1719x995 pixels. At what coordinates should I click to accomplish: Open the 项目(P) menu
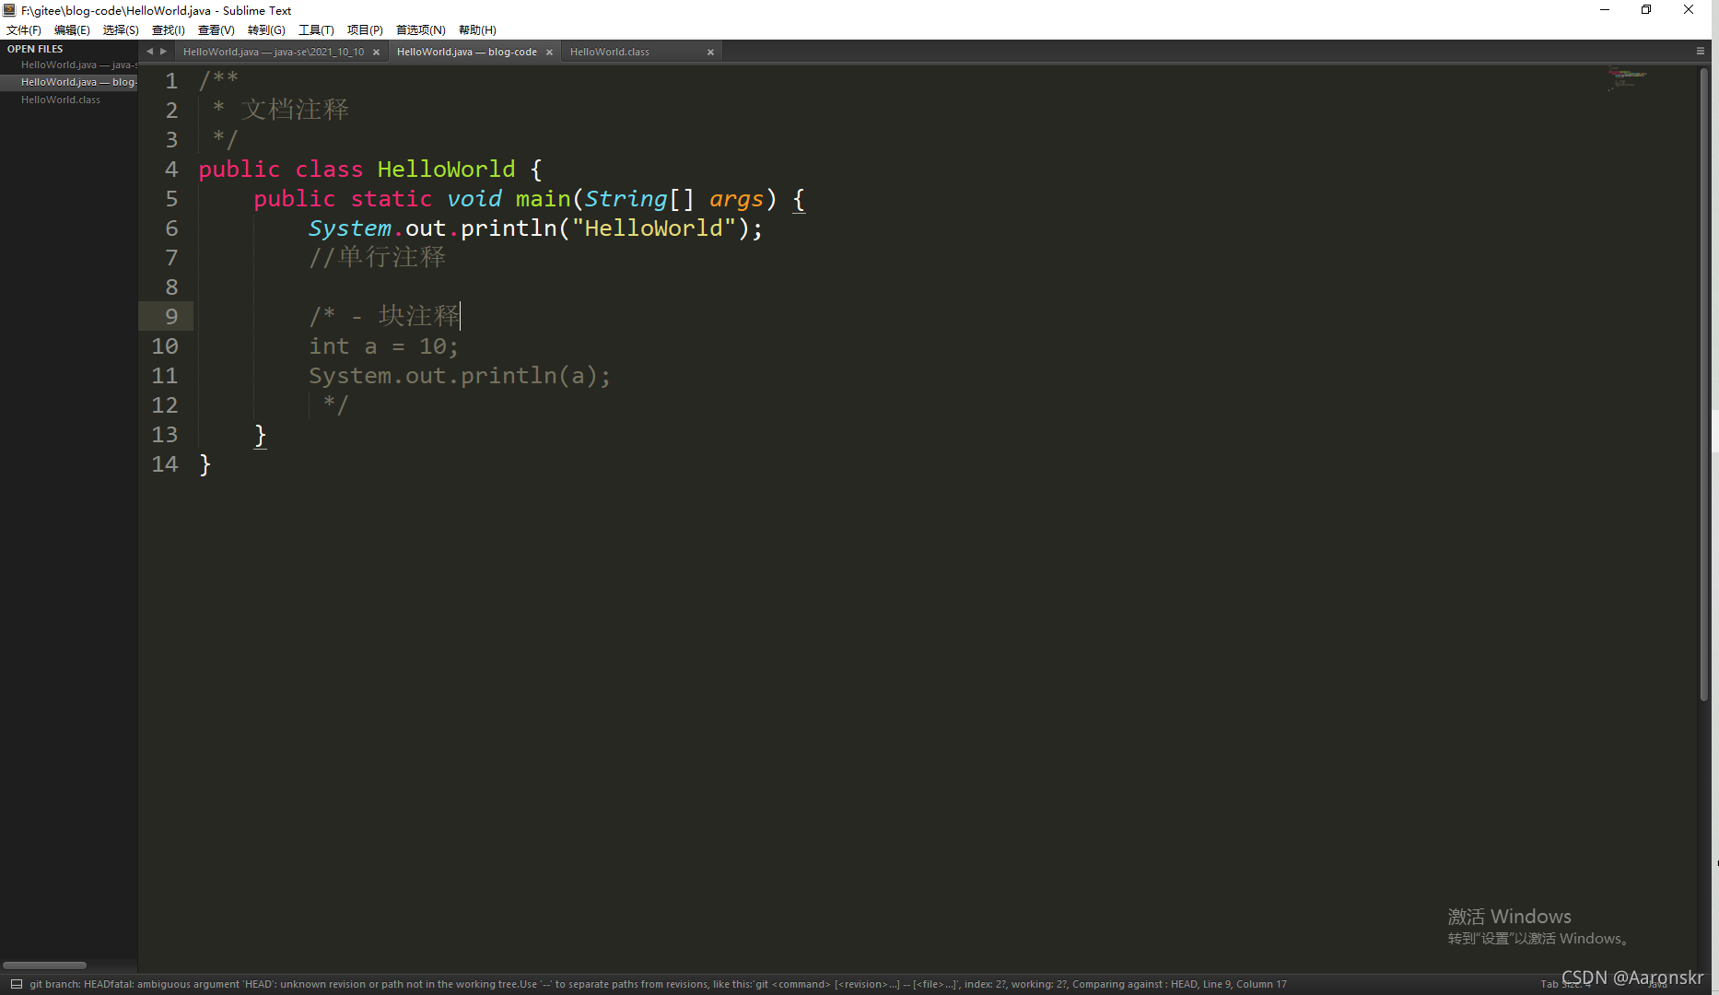point(365,30)
